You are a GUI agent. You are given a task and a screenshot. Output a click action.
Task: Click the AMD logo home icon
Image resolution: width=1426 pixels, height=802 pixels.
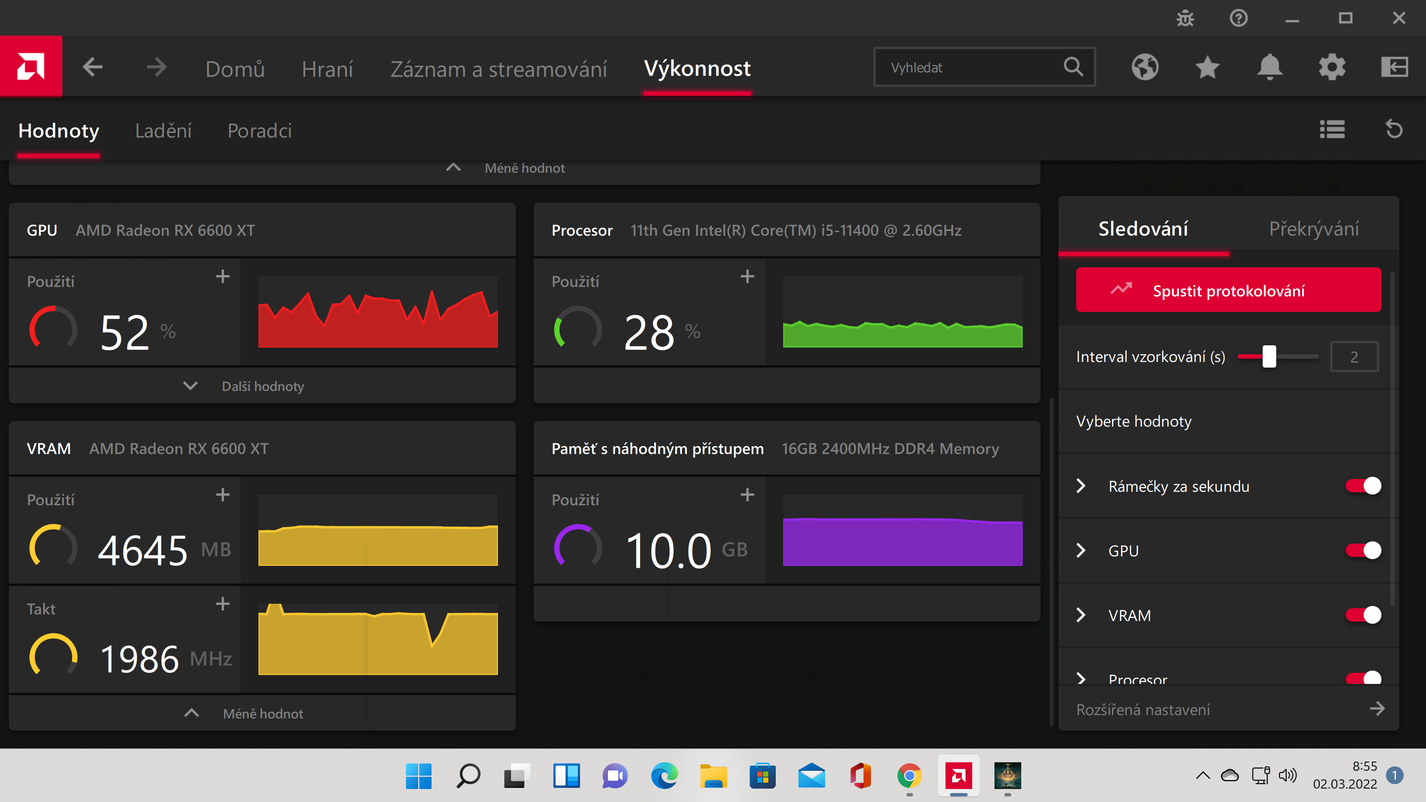click(31, 66)
